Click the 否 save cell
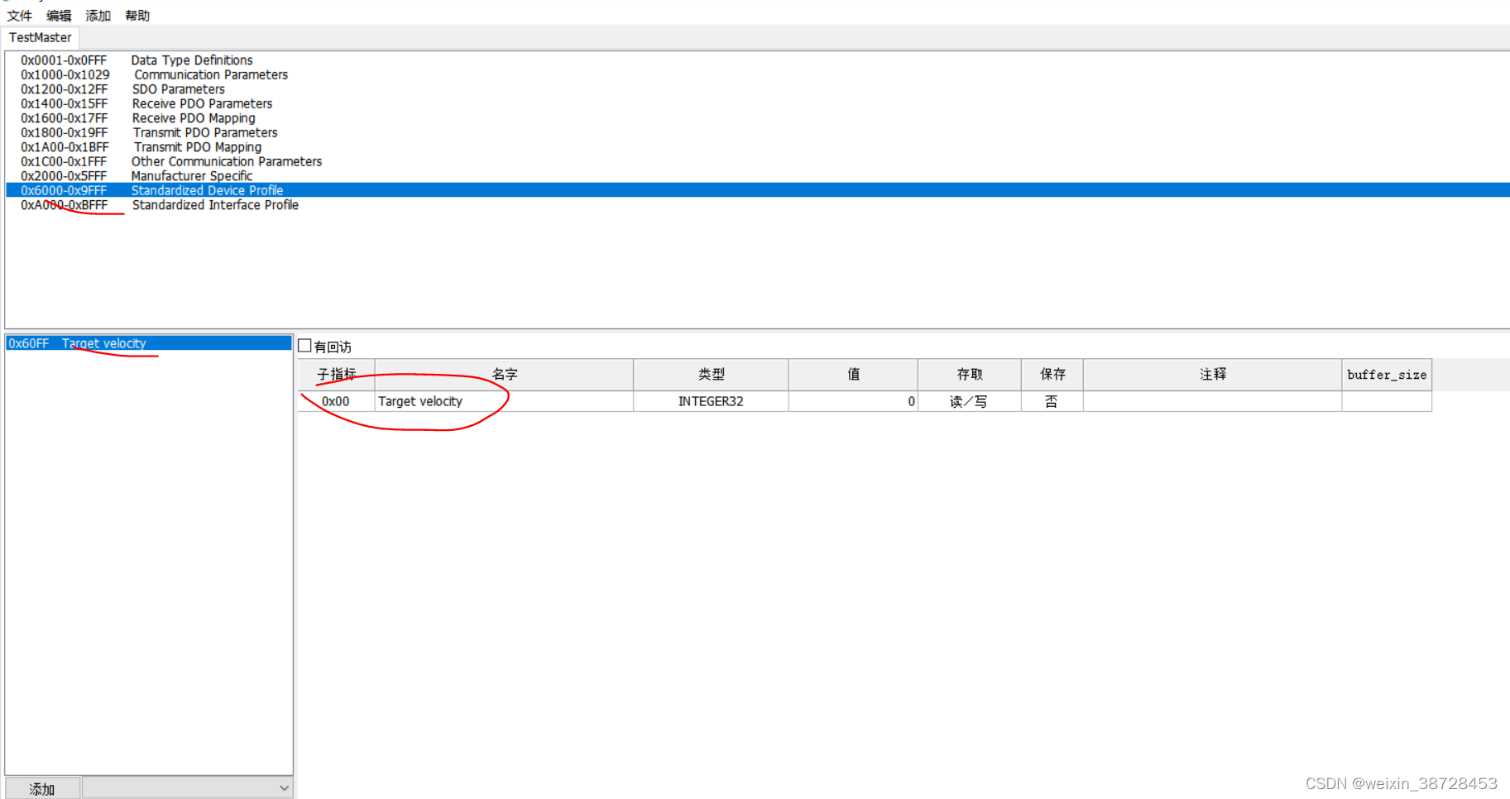 tap(1052, 401)
